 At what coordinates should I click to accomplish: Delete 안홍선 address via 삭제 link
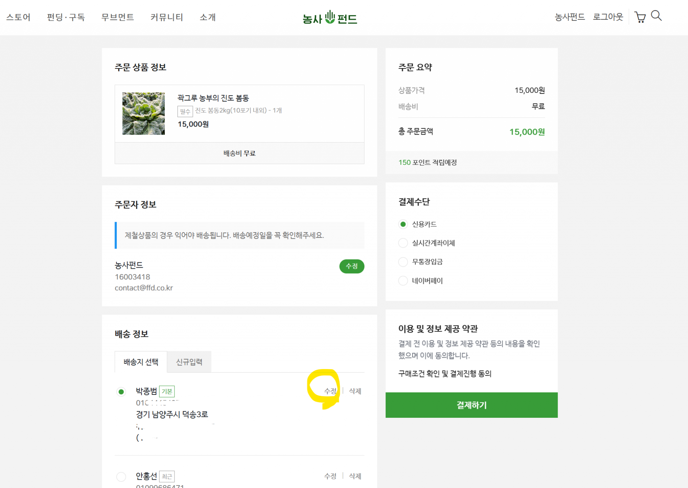coord(355,476)
